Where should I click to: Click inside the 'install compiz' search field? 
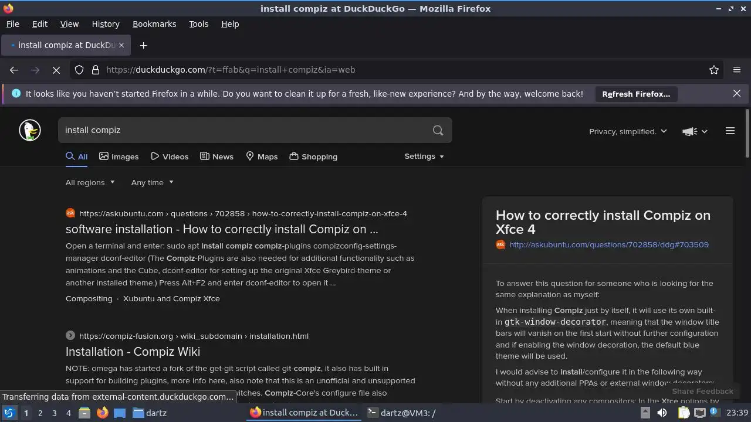243,130
